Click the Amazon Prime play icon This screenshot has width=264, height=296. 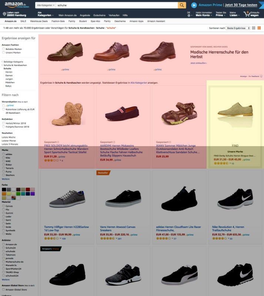tap(194, 5)
